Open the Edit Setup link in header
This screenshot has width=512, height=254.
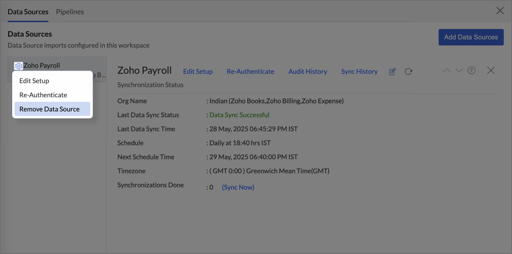click(x=198, y=72)
